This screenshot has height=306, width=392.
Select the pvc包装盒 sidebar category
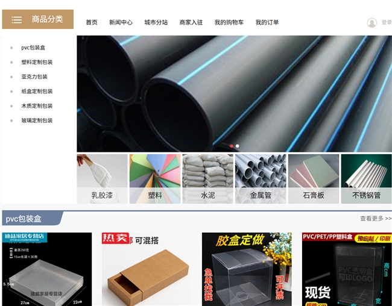[x=33, y=48]
